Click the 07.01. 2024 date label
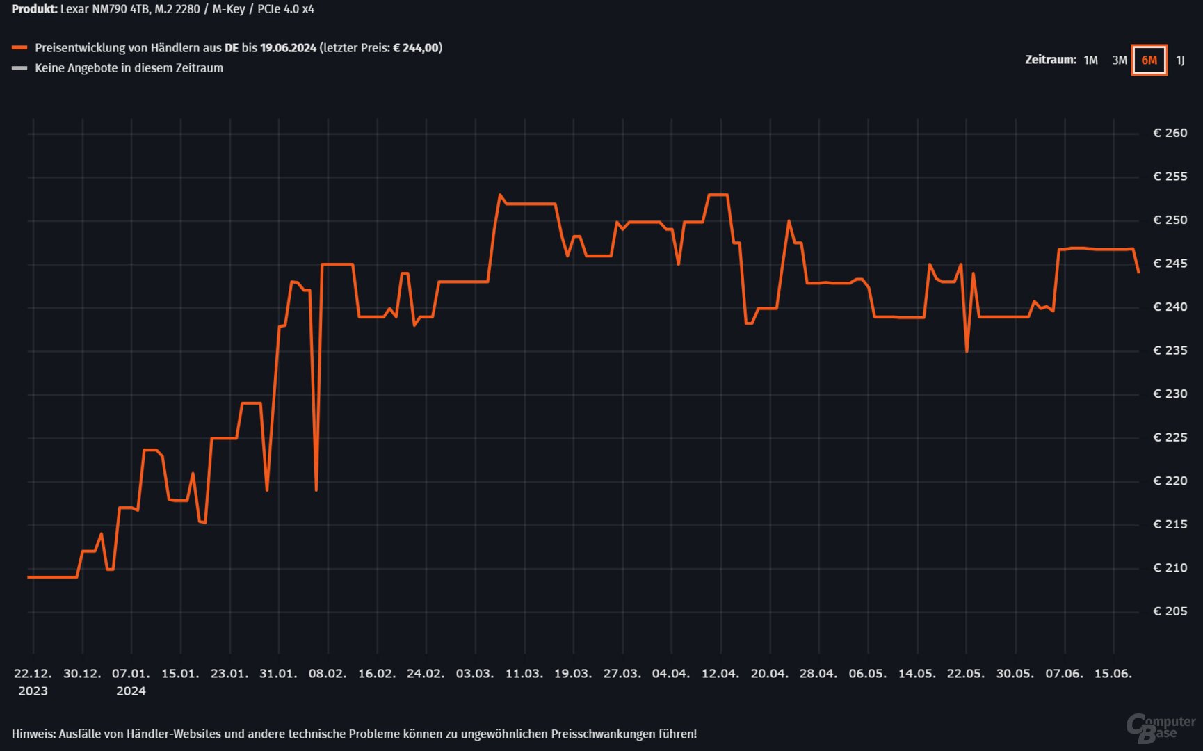The width and height of the screenshot is (1203, 751). pyautogui.click(x=131, y=681)
